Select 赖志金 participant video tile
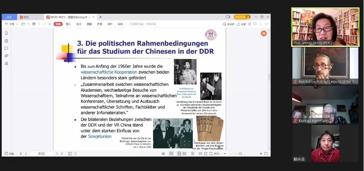The width and height of the screenshot is (364, 171). [x=325, y=143]
